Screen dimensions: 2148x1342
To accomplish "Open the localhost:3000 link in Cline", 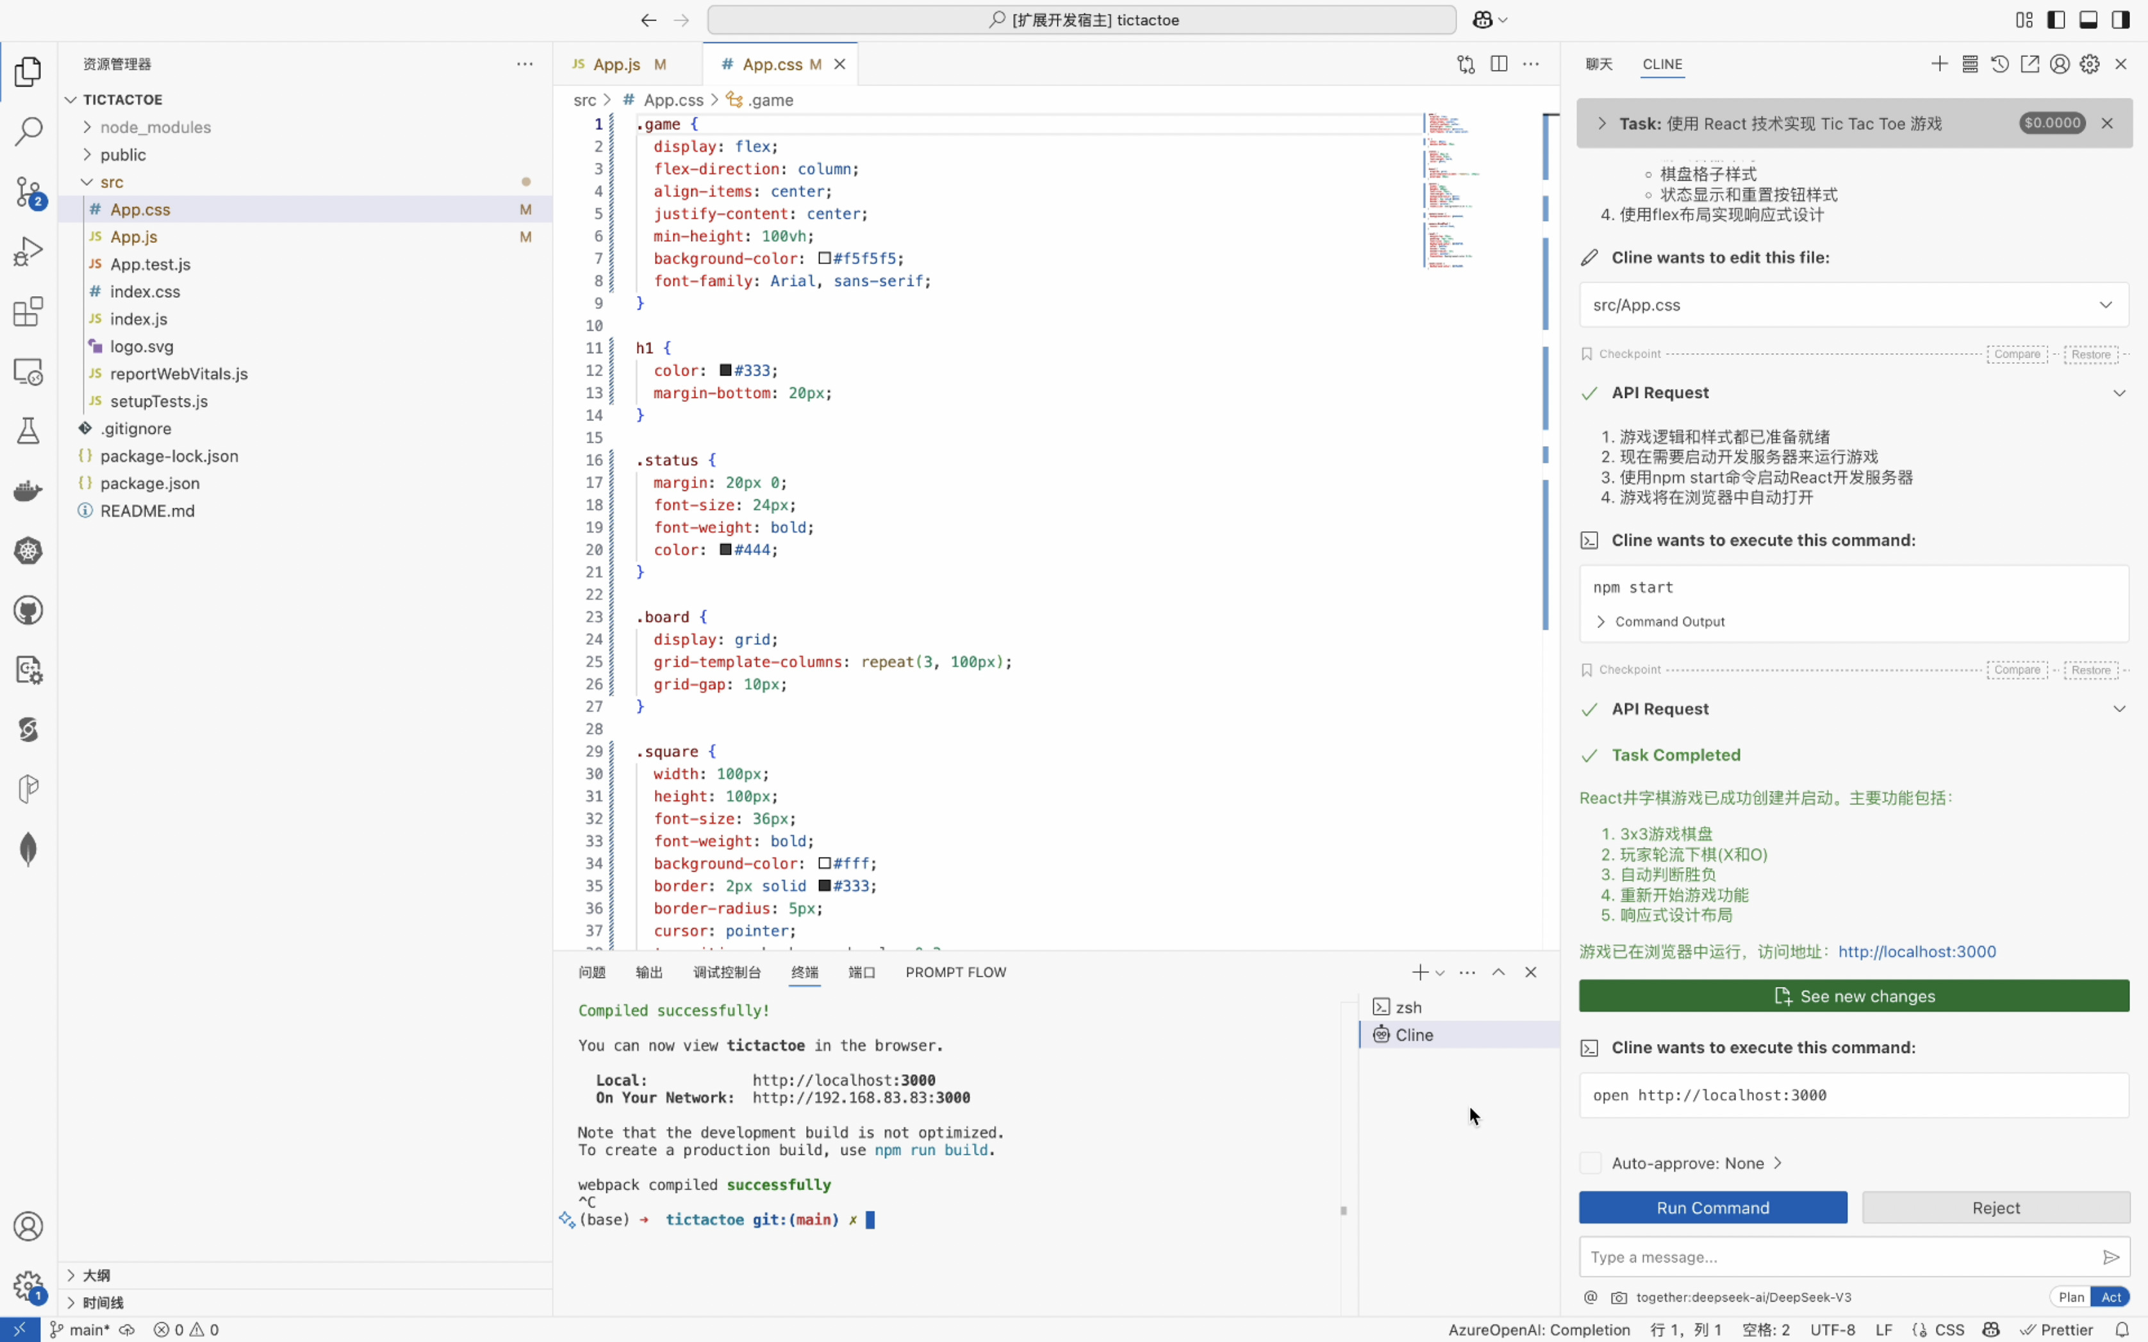I will 1917,952.
